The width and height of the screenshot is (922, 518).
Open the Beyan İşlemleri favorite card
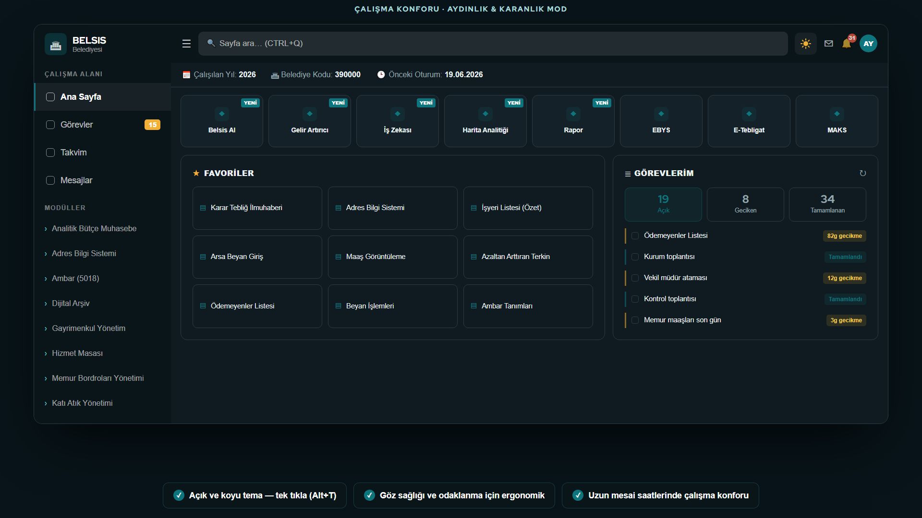393,306
